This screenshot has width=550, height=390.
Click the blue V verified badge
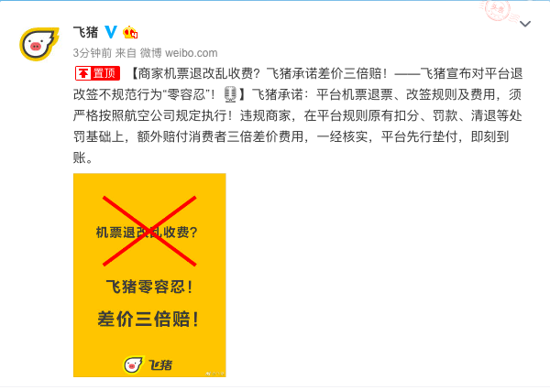click(x=111, y=32)
